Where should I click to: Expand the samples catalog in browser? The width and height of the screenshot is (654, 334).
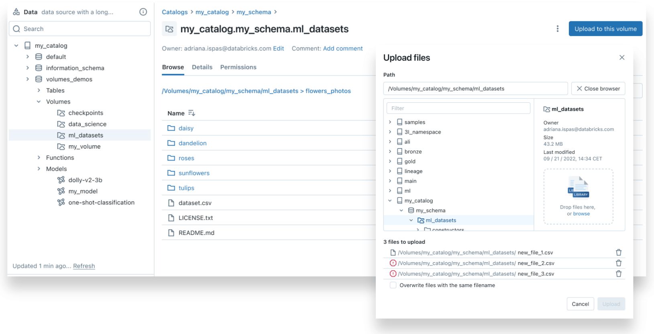point(390,122)
